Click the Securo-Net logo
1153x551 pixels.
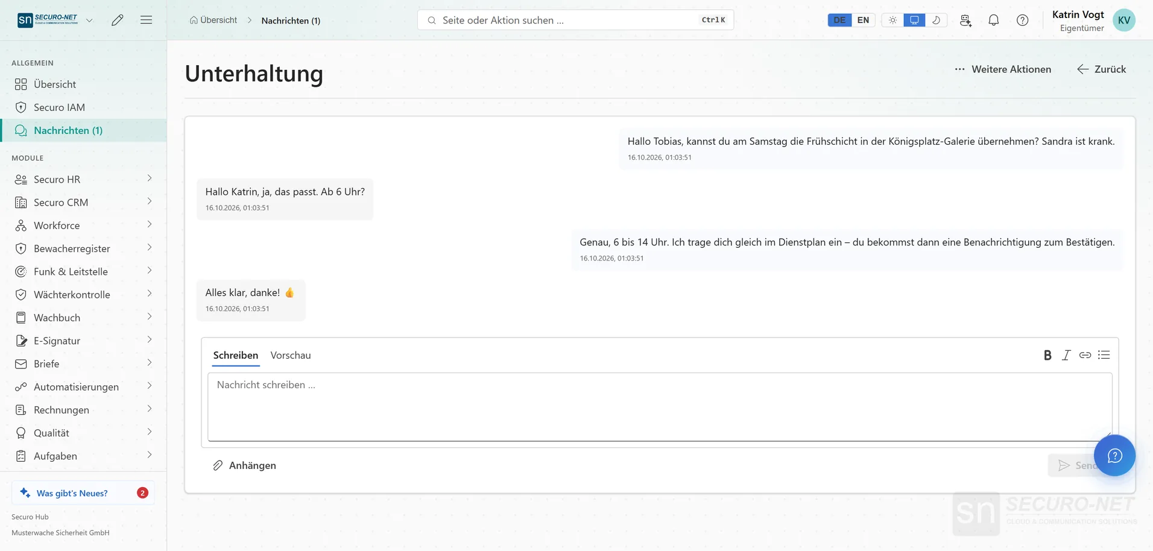click(48, 20)
